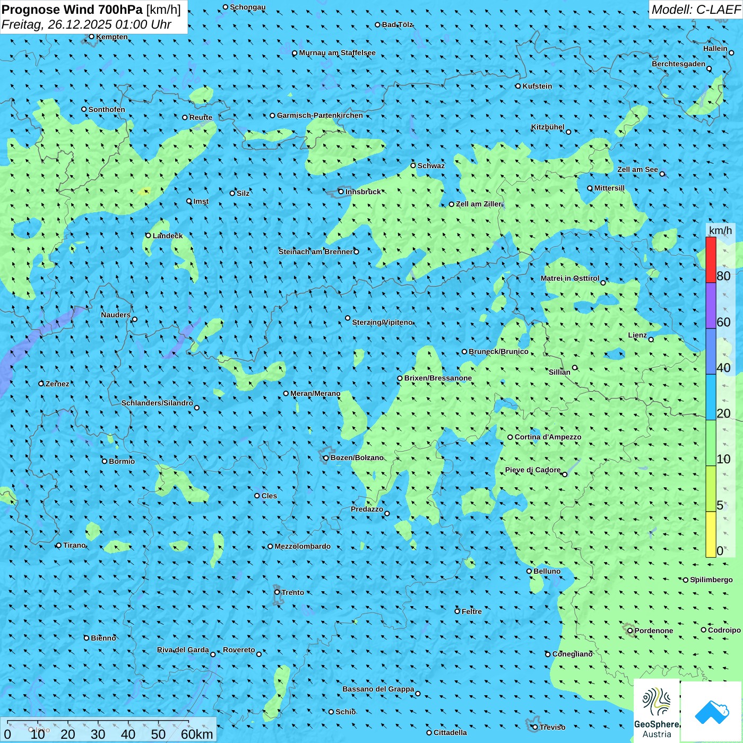Click the Pordenone label
The height and width of the screenshot is (743, 743).
click(x=654, y=630)
